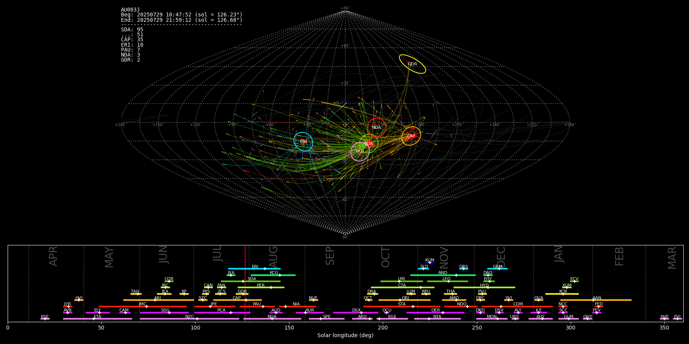The height and width of the screenshot is (344, 689).
Task: Select the pink PAU radiant circle in sky map
Action: point(360,152)
